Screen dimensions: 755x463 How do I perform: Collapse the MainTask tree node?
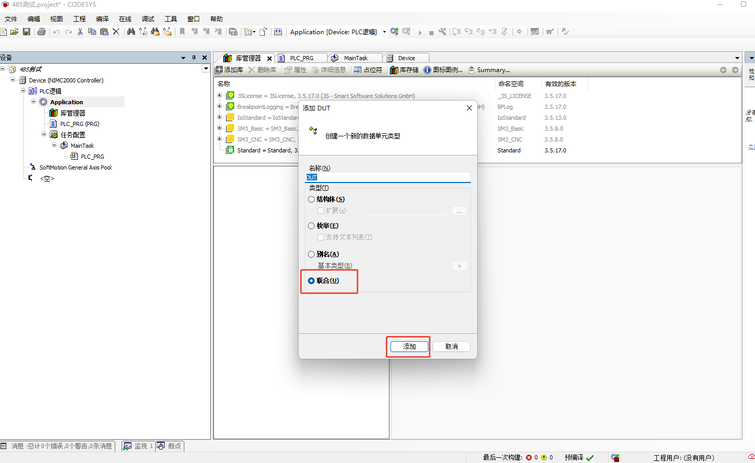click(54, 145)
